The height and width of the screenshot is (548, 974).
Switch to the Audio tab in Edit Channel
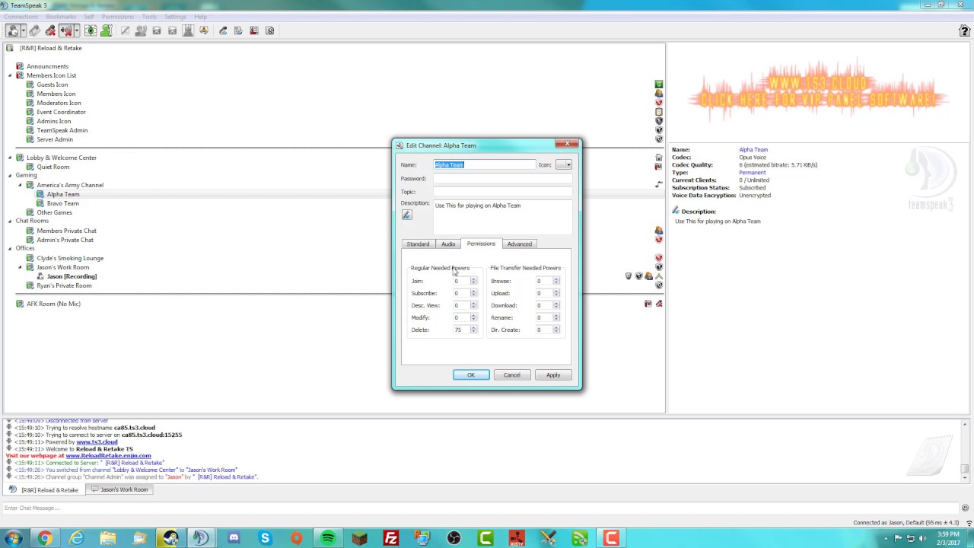tap(448, 244)
